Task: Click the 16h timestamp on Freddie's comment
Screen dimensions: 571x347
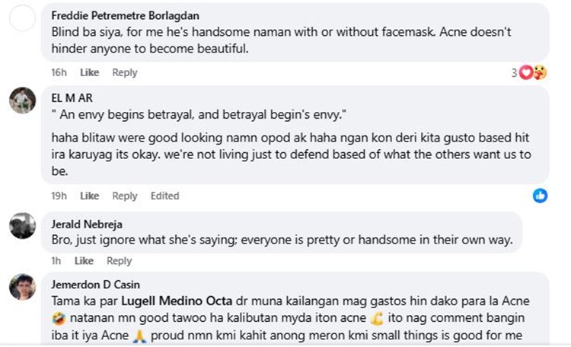Action: coord(59,73)
